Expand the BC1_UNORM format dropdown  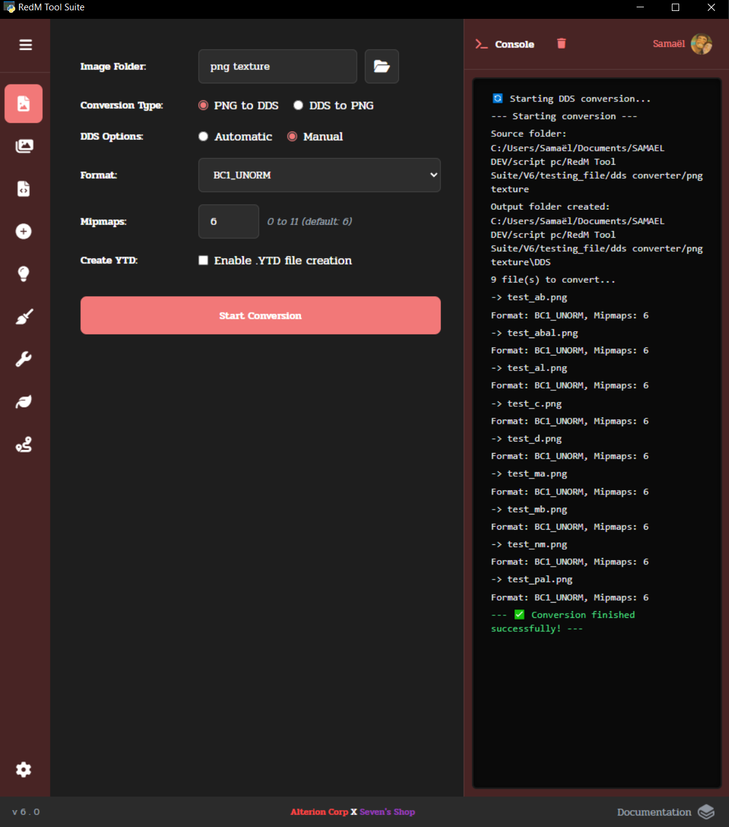point(319,175)
